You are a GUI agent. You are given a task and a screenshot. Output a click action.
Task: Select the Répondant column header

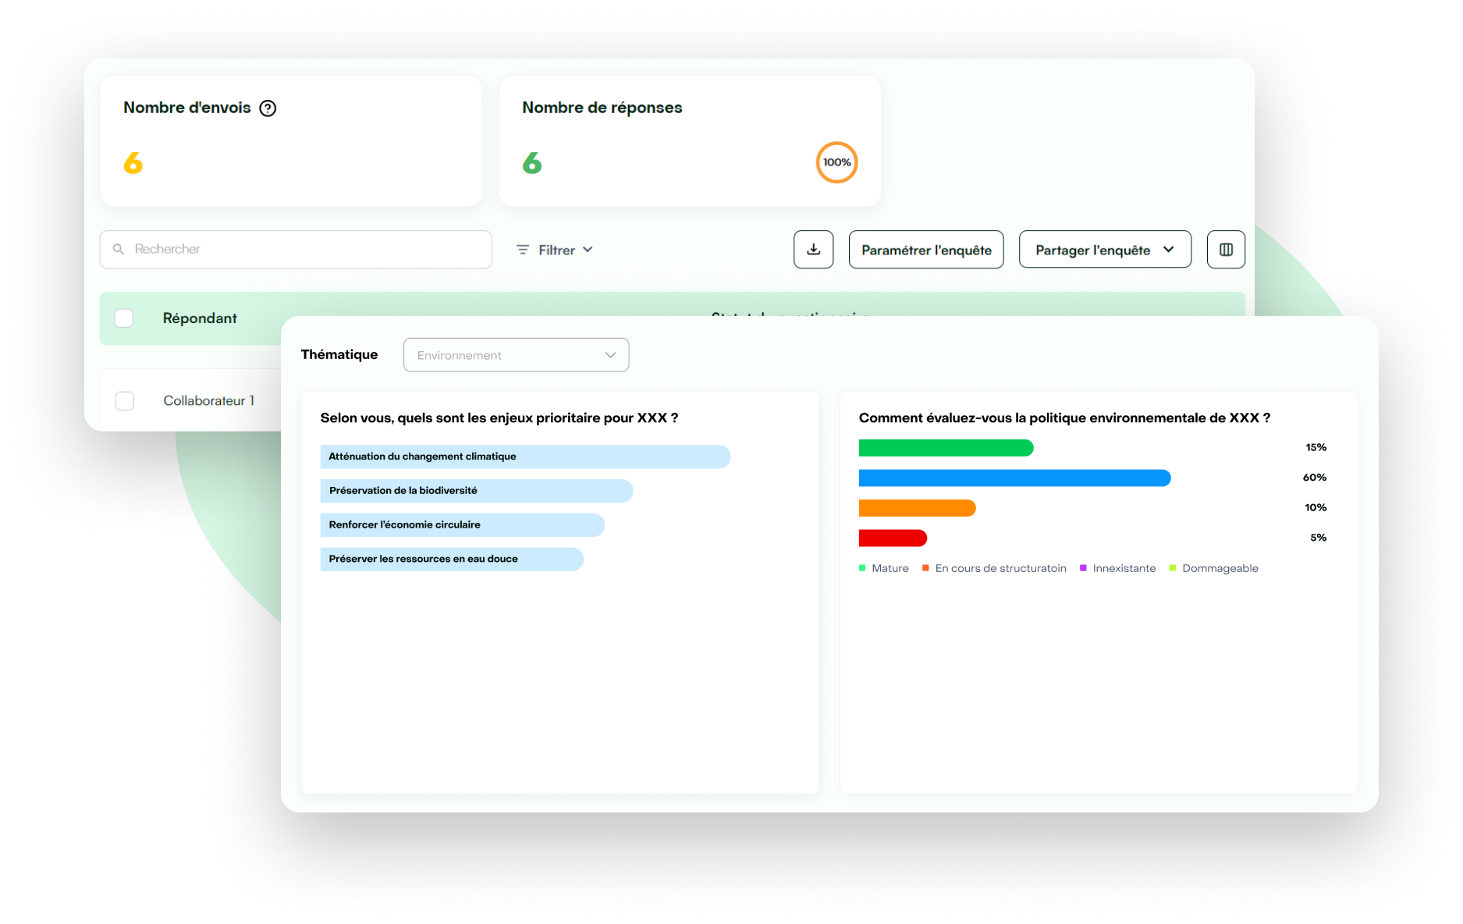coord(200,318)
